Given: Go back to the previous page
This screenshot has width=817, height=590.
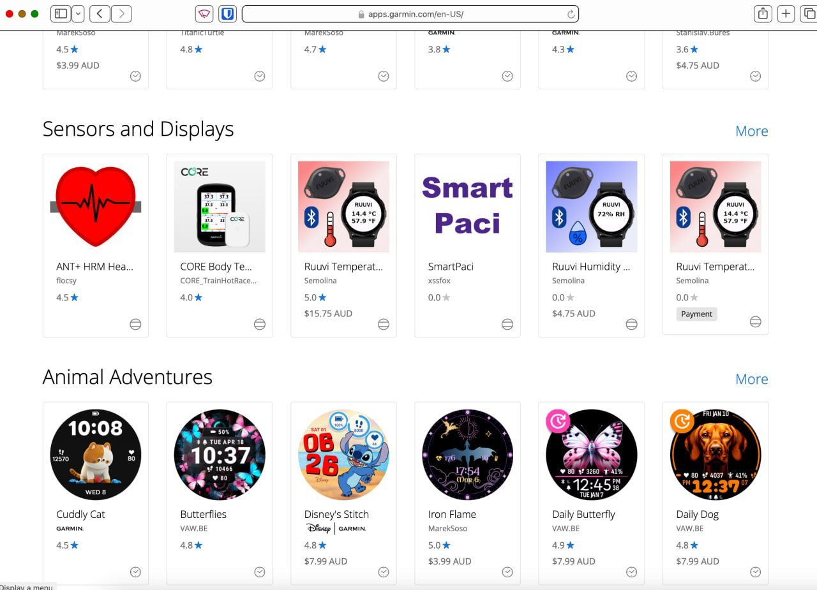Looking at the screenshot, I should 100,13.
